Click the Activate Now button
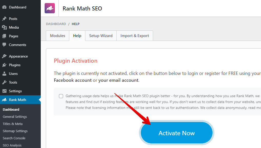The height and width of the screenshot is (148, 261). click(x=177, y=133)
